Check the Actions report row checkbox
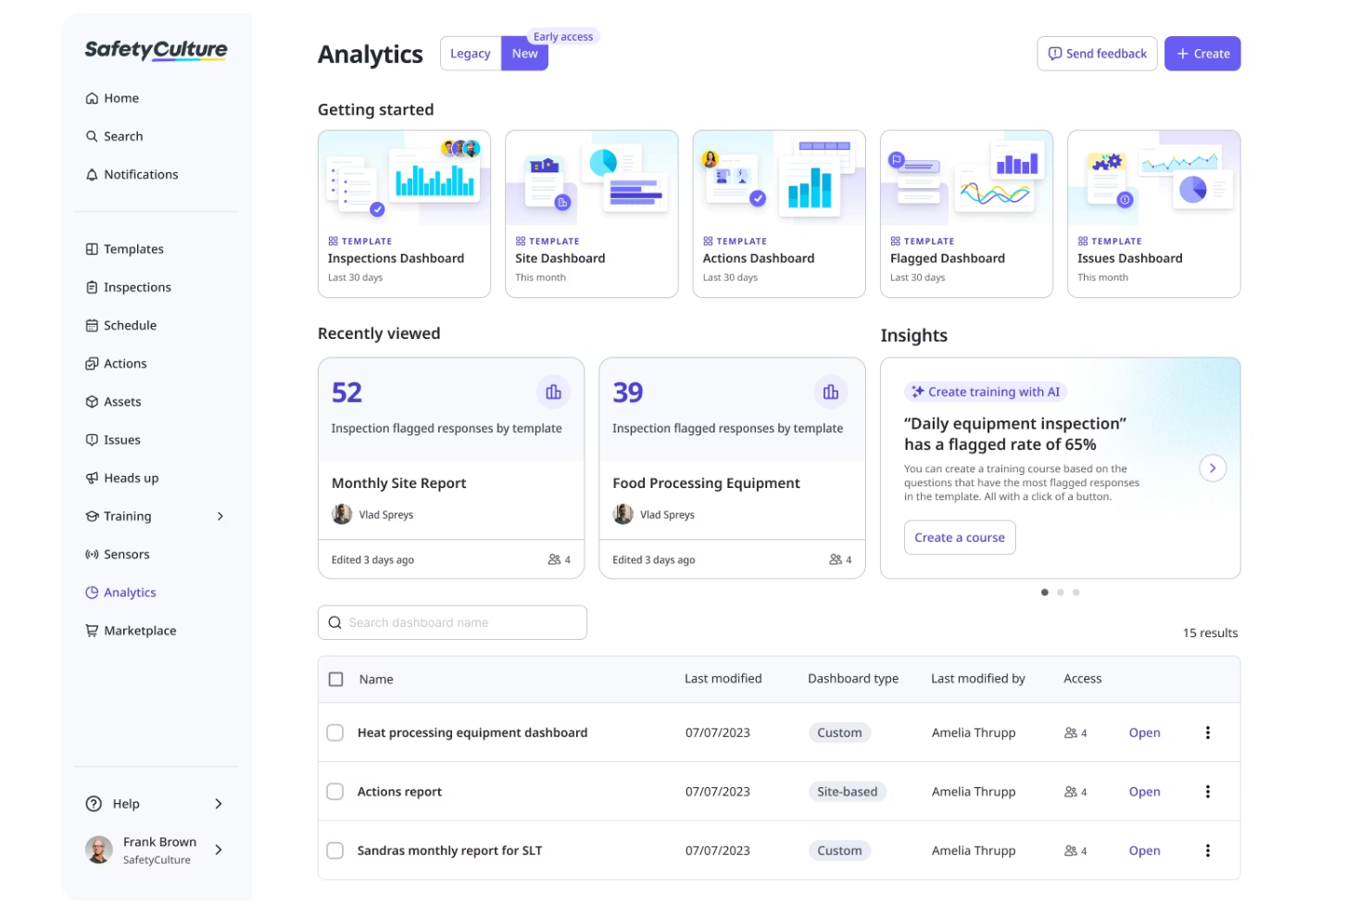 [x=335, y=792]
